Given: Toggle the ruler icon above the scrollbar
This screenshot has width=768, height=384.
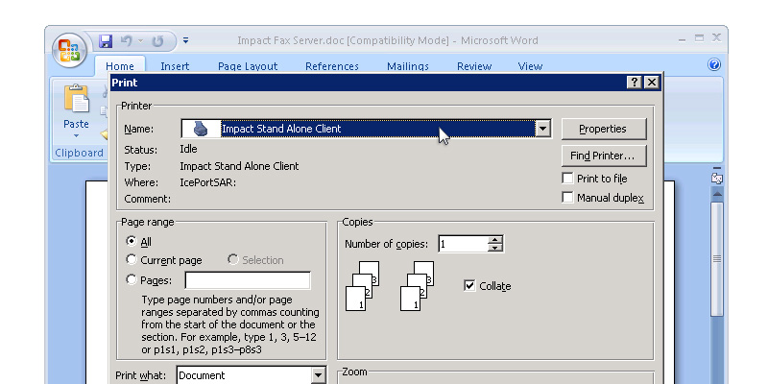Looking at the screenshot, I should point(716,178).
